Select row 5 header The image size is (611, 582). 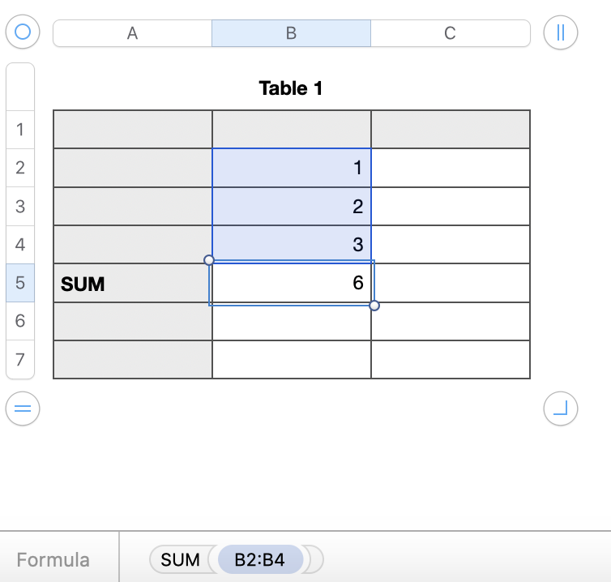(20, 284)
